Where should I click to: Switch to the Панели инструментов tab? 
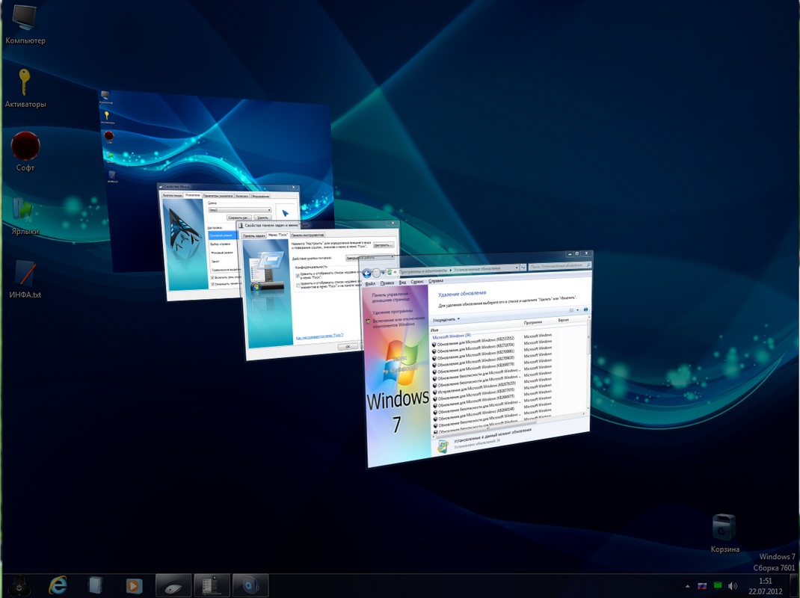click(x=307, y=235)
